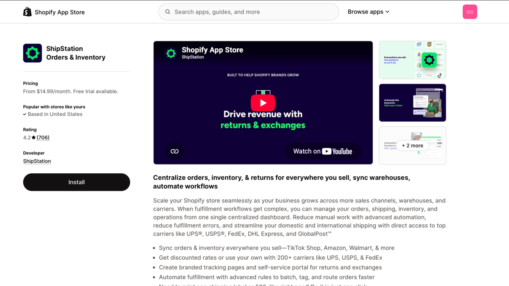Click the 'Get discounted rates' bullet
The height and width of the screenshot is (286, 509).
click(x=271, y=258)
